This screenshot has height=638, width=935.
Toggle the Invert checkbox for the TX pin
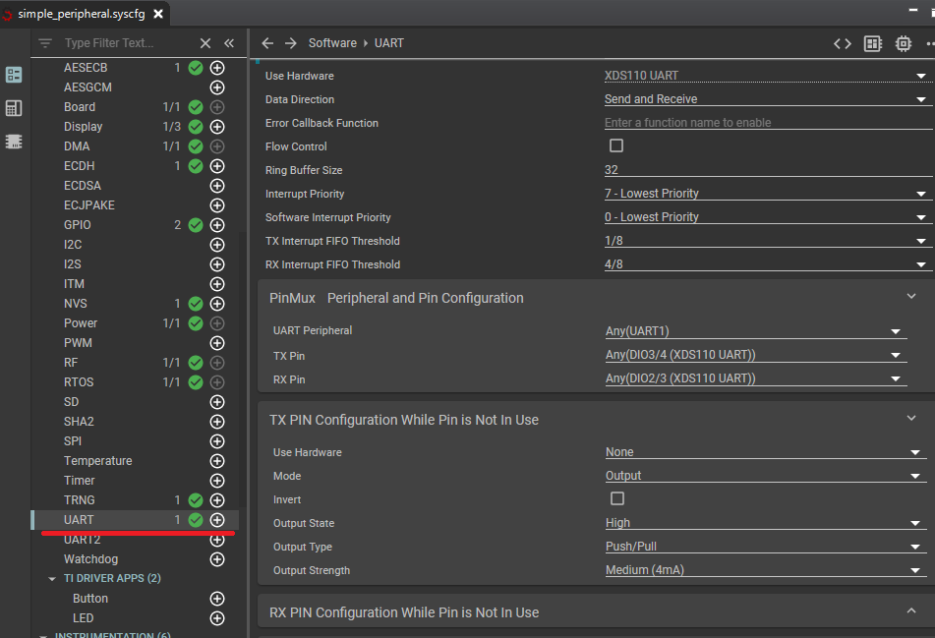pos(617,499)
